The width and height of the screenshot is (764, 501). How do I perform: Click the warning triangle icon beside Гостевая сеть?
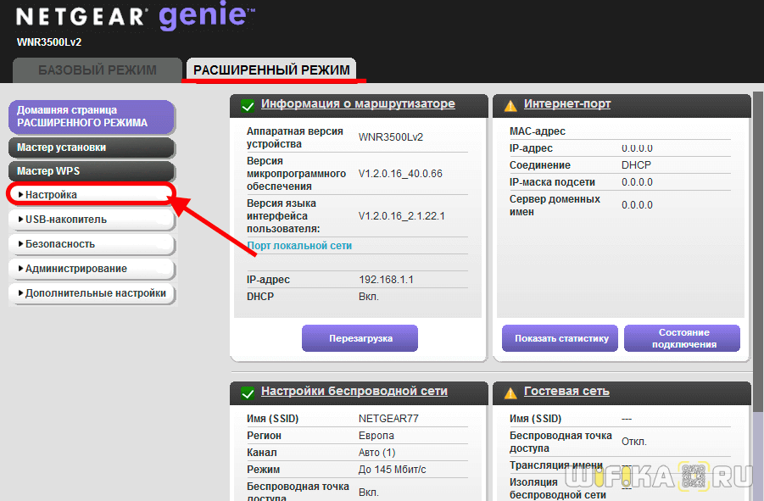point(510,393)
